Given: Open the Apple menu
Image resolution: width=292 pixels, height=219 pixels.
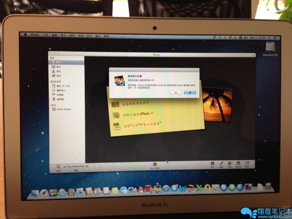Looking at the screenshot, I should click(x=25, y=35).
